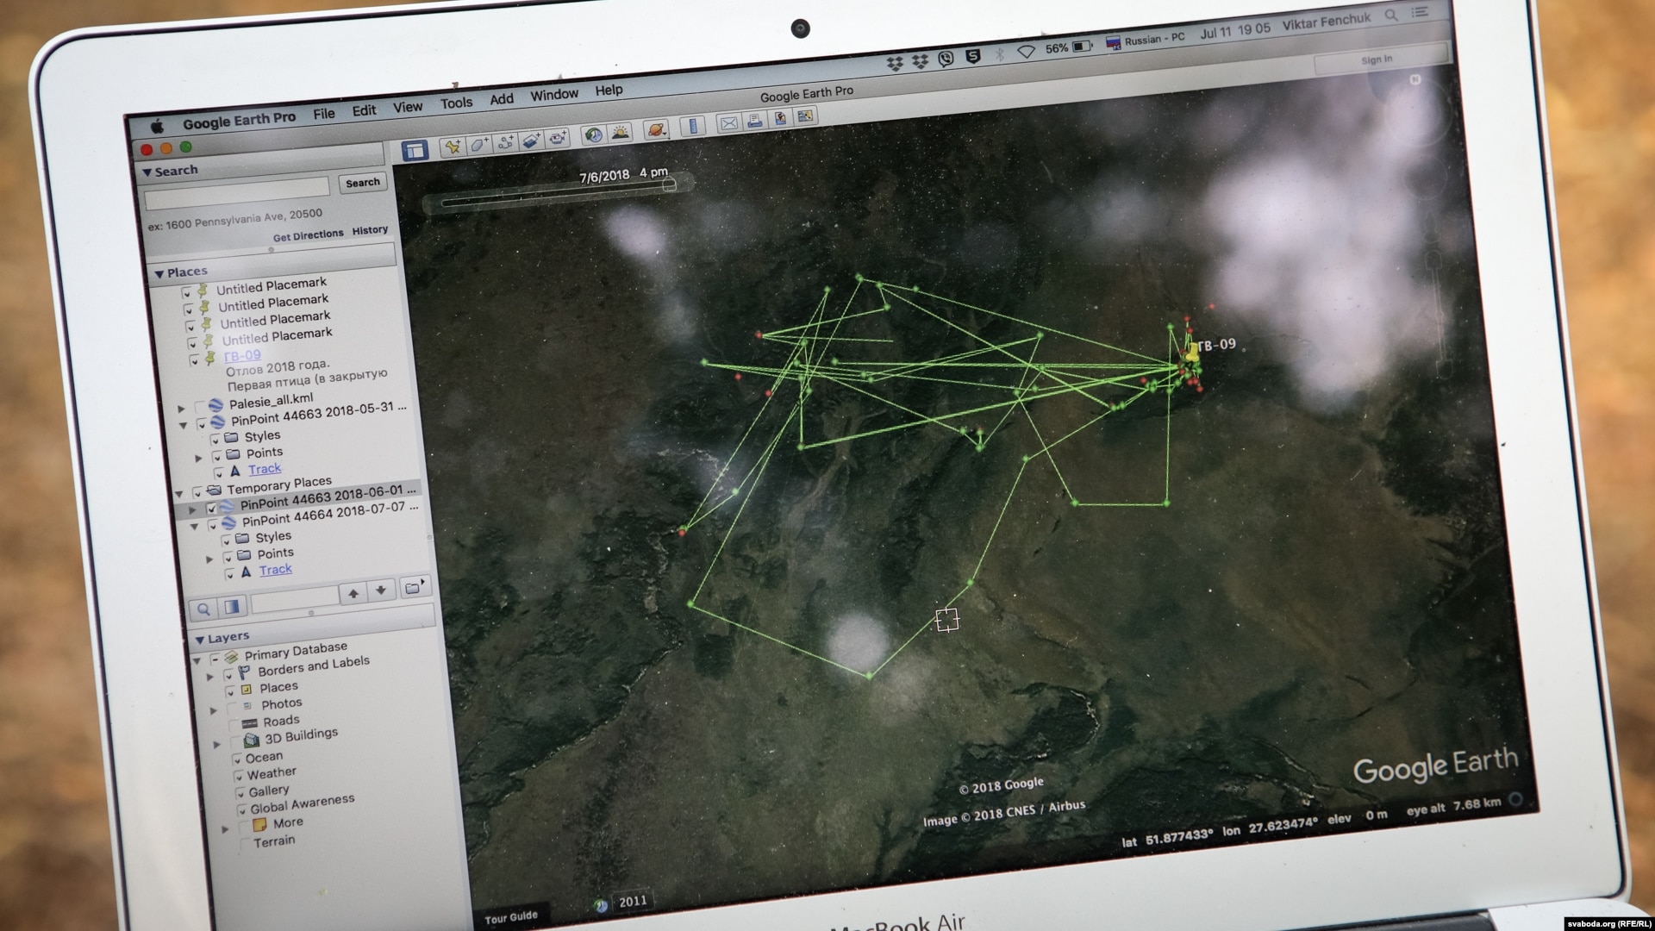The height and width of the screenshot is (931, 1655).
Task: Collapse the Places panel
Action: click(159, 274)
